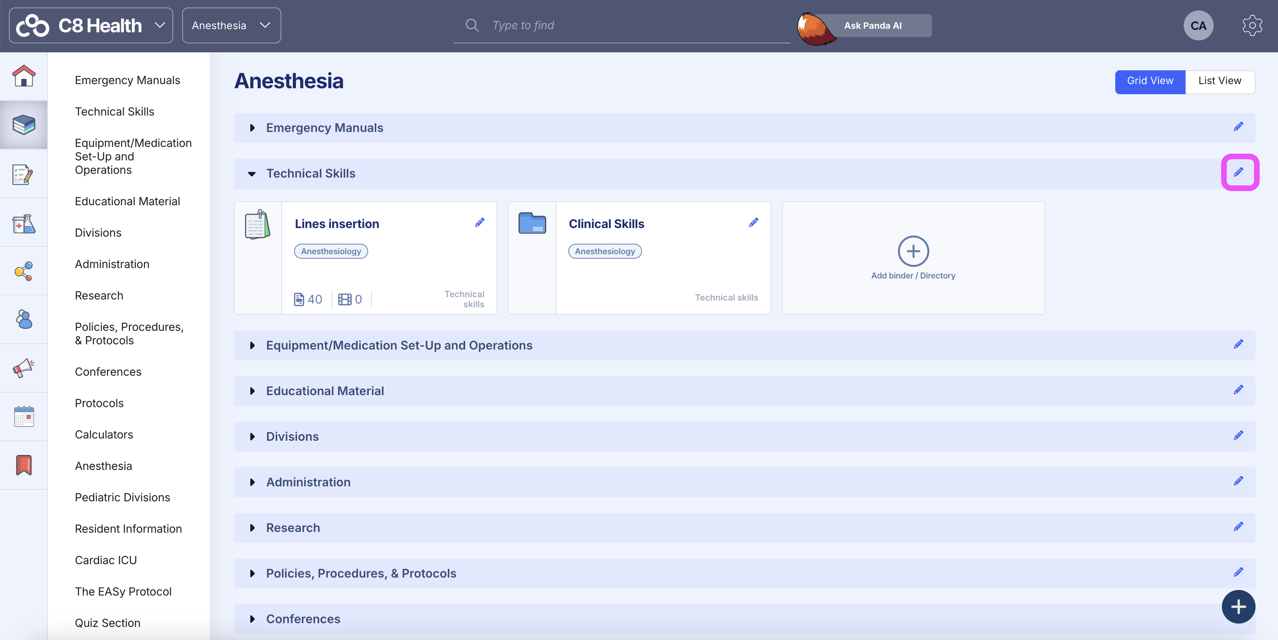Open the Lines insertion binder title
This screenshot has height=640, width=1278.
pyautogui.click(x=337, y=224)
